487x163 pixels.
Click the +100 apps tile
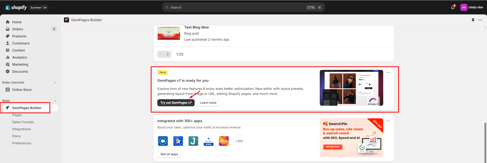coord(239,141)
